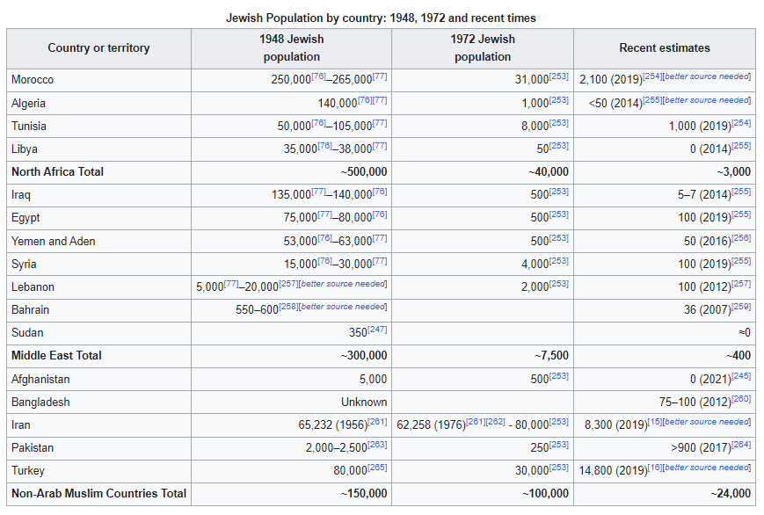Open footnote [265] next to Turkey's 80,000 figure
Screen dimensions: 764x515
(x=378, y=468)
